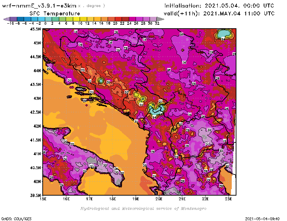Click the 18E longitude label
The width and height of the screenshot is (287, 221).
click(x=113, y=199)
